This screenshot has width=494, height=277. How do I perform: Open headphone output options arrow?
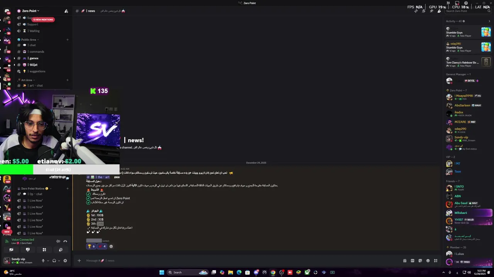(x=59, y=260)
